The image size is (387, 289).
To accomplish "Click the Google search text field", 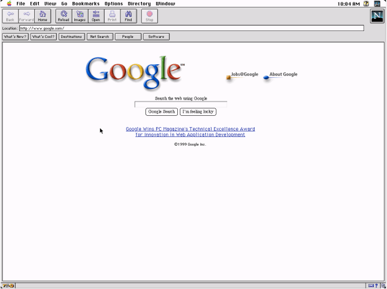I will (x=180, y=104).
